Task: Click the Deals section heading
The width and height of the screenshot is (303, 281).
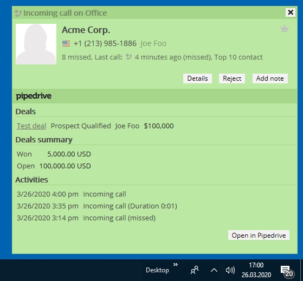Action: 25,112
